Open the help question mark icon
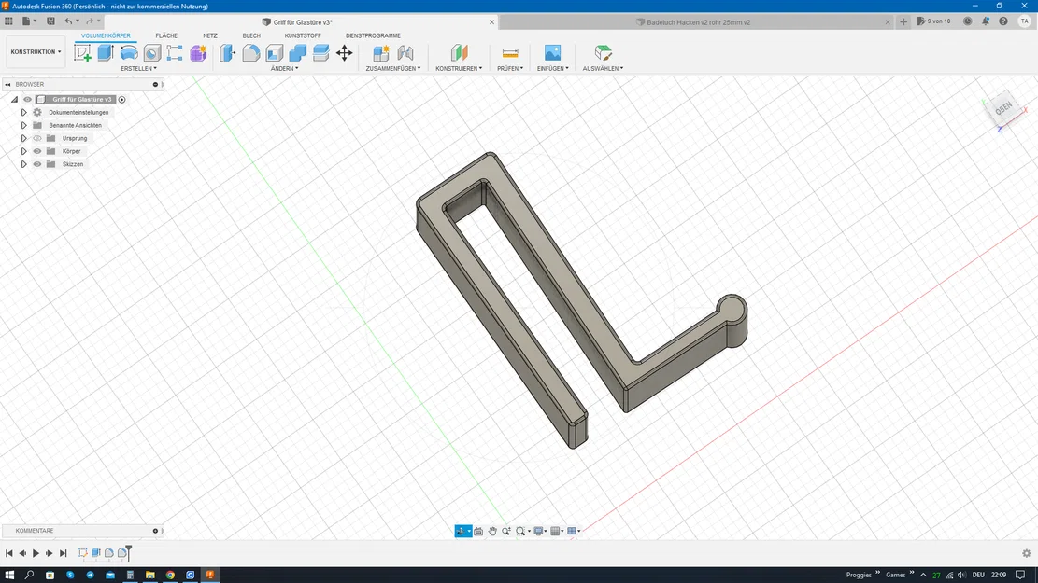The image size is (1038, 583). (x=1003, y=21)
